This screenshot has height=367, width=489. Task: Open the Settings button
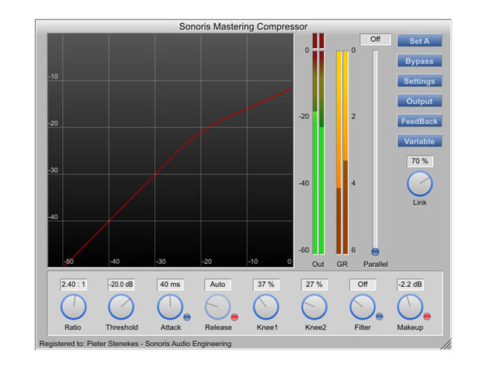pyautogui.click(x=419, y=81)
